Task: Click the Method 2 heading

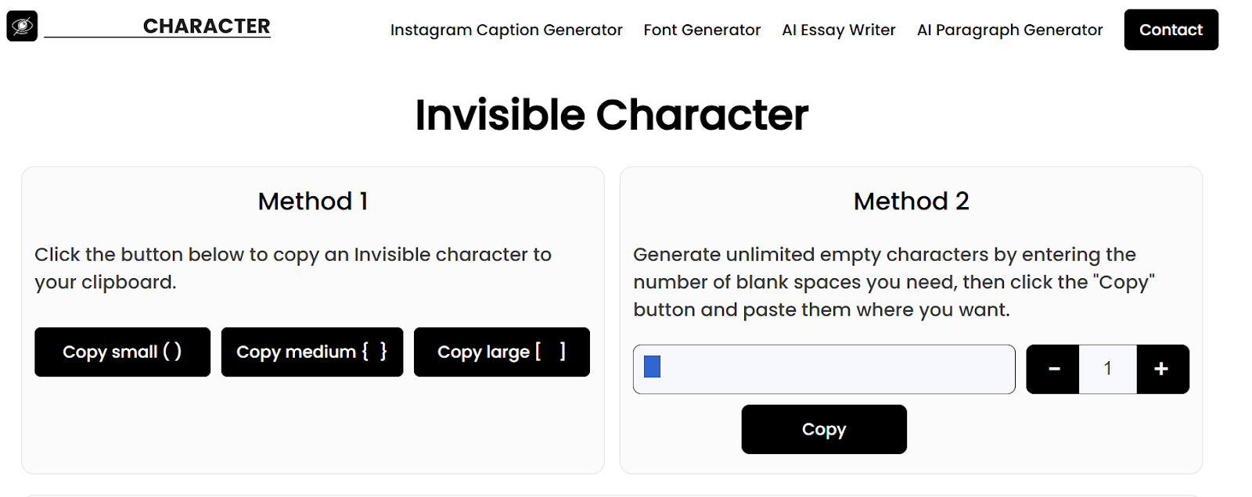Action: (911, 202)
